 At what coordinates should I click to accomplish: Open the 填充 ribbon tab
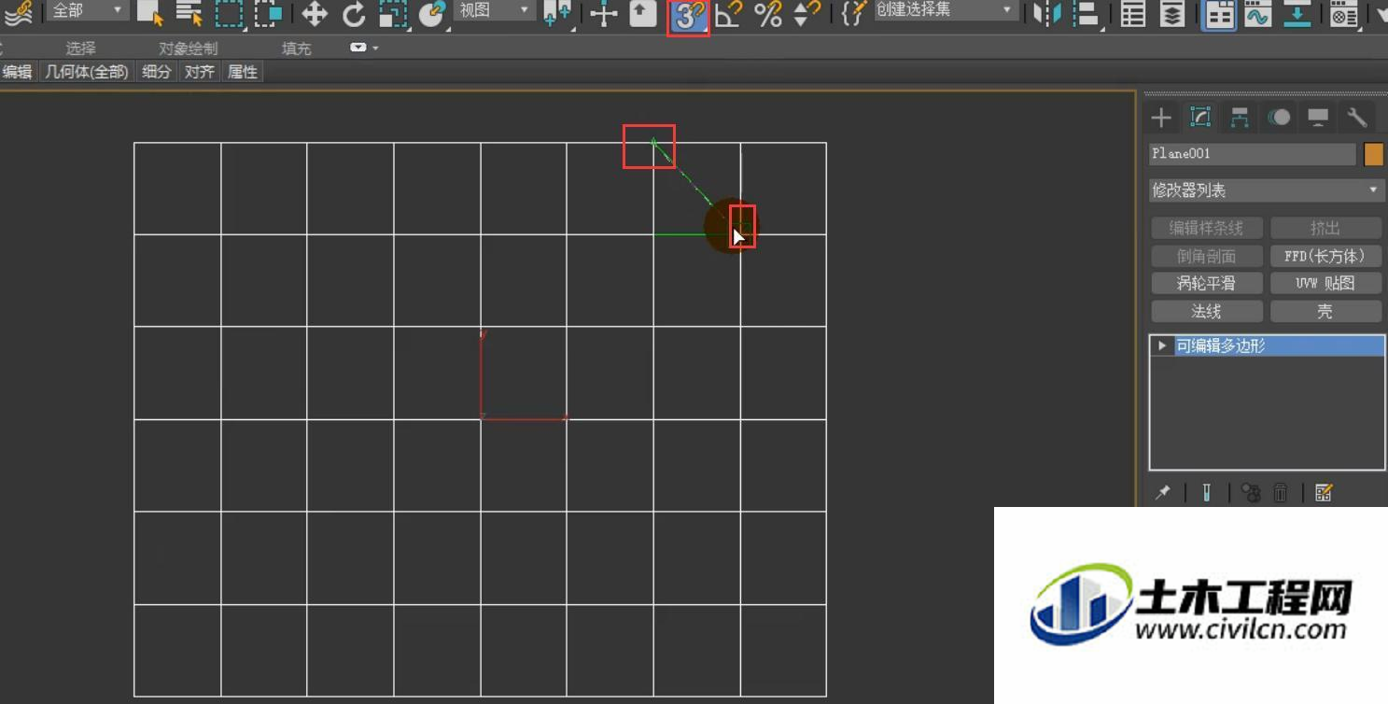tap(297, 48)
